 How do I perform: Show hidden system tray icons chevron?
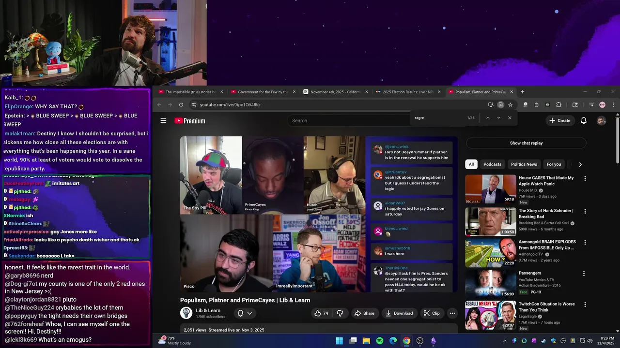(x=505, y=341)
